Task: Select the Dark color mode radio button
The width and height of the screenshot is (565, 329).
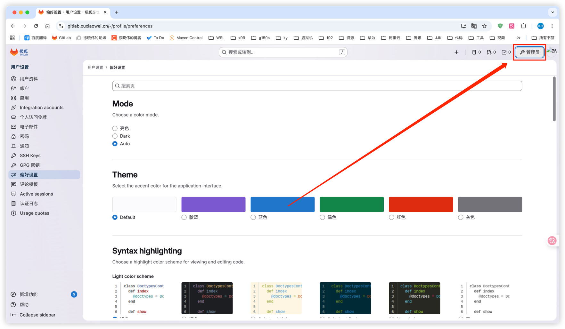Action: [x=115, y=136]
